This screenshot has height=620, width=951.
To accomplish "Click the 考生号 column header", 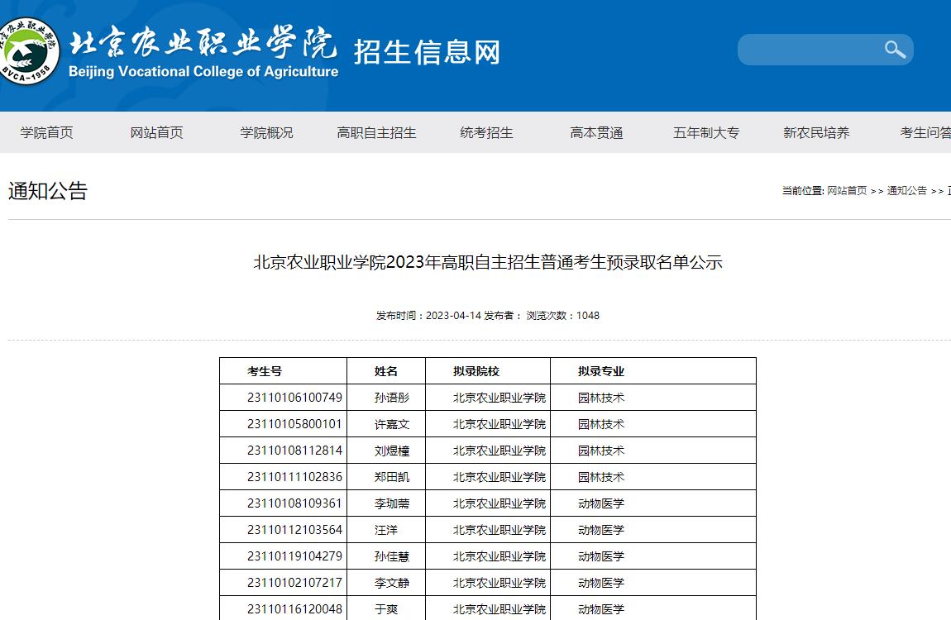I will coord(265,371).
